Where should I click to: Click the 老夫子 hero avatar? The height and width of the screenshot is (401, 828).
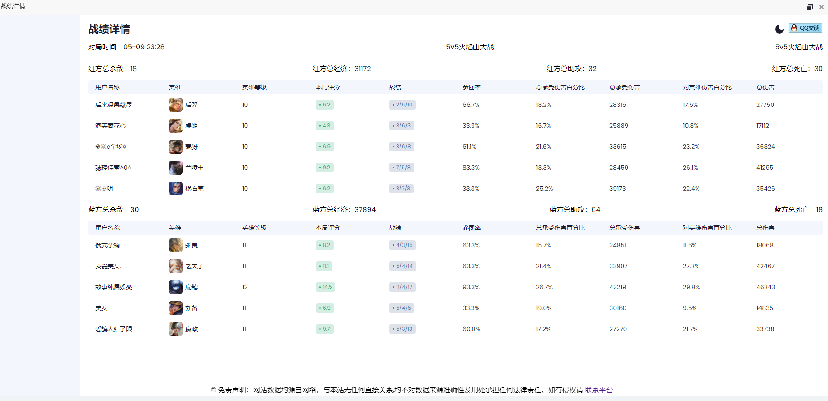(176, 266)
